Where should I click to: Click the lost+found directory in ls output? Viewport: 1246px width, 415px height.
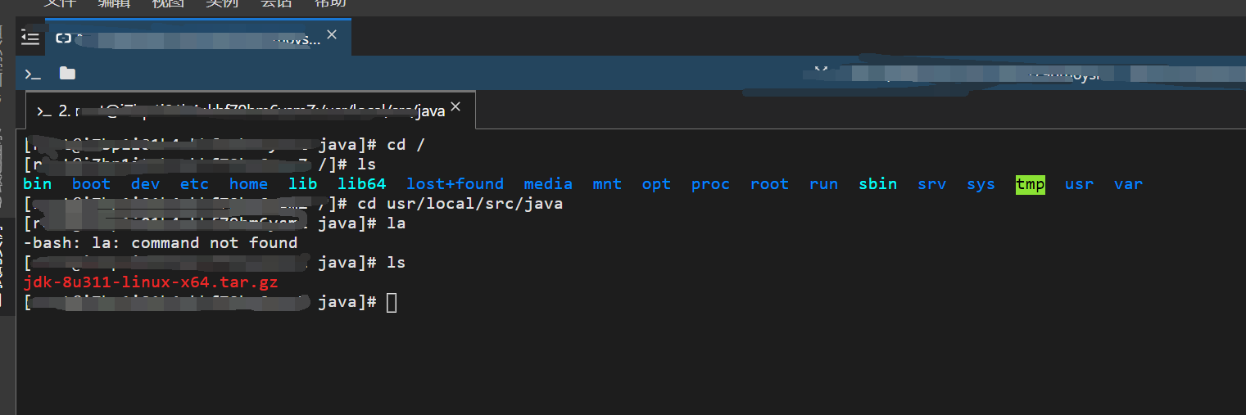455,184
